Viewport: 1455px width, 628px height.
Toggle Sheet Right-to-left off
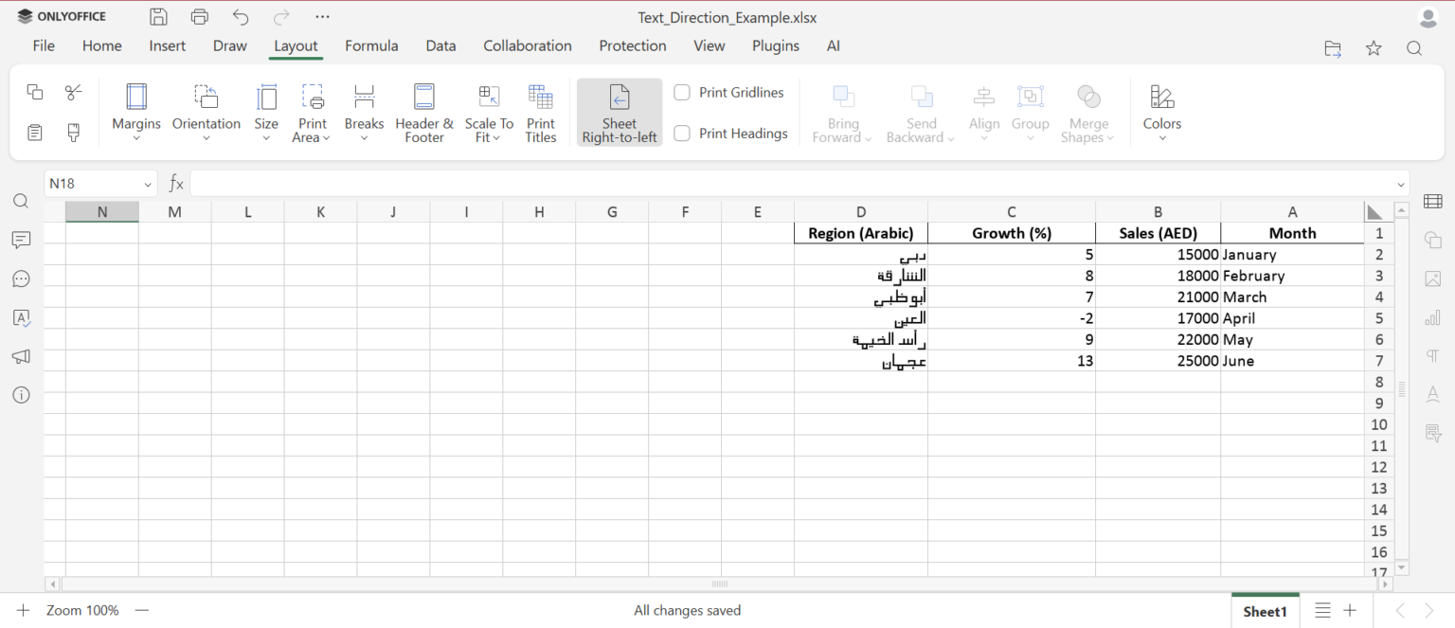point(619,112)
